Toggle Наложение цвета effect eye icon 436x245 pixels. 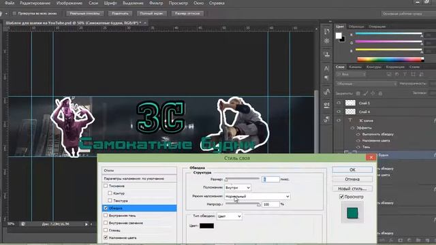[x=358, y=141]
